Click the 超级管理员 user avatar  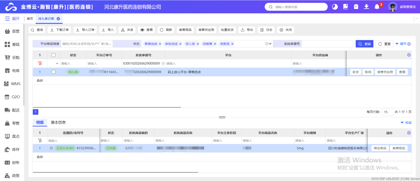point(393,7)
